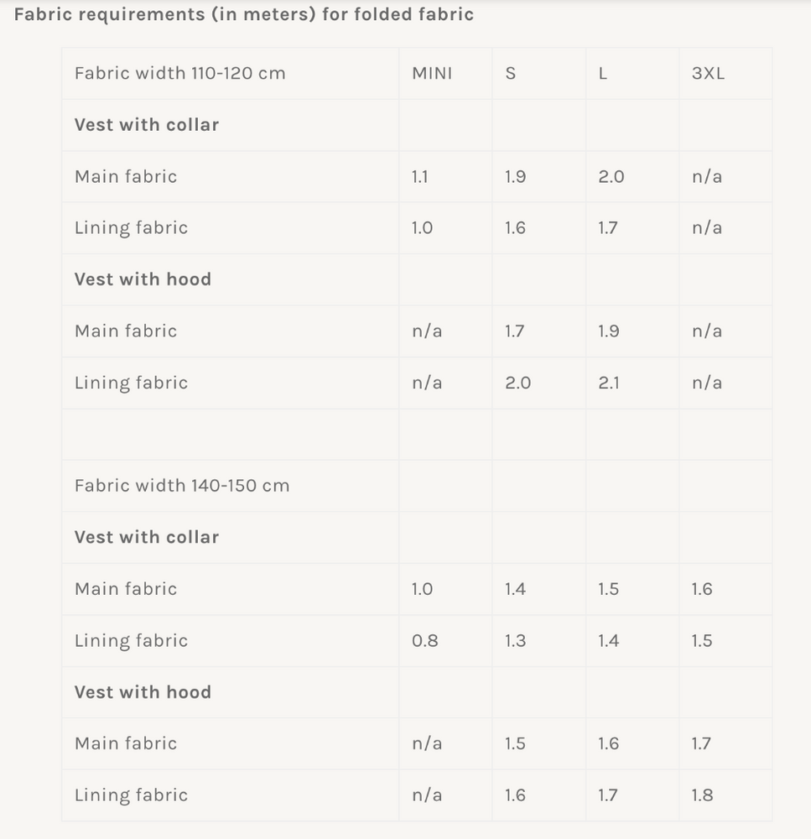The height and width of the screenshot is (839, 811).
Task: Select the 2.1 lining fabric value
Action: [609, 383]
